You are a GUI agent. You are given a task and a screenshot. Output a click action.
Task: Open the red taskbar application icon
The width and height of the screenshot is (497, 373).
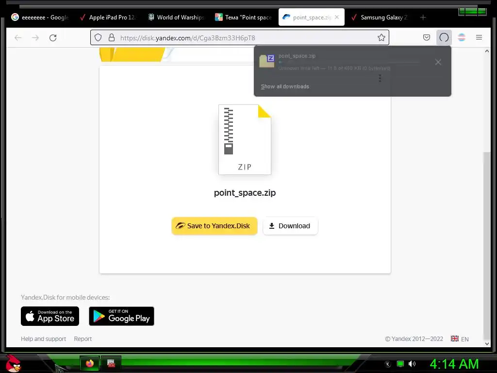[x=111, y=363]
